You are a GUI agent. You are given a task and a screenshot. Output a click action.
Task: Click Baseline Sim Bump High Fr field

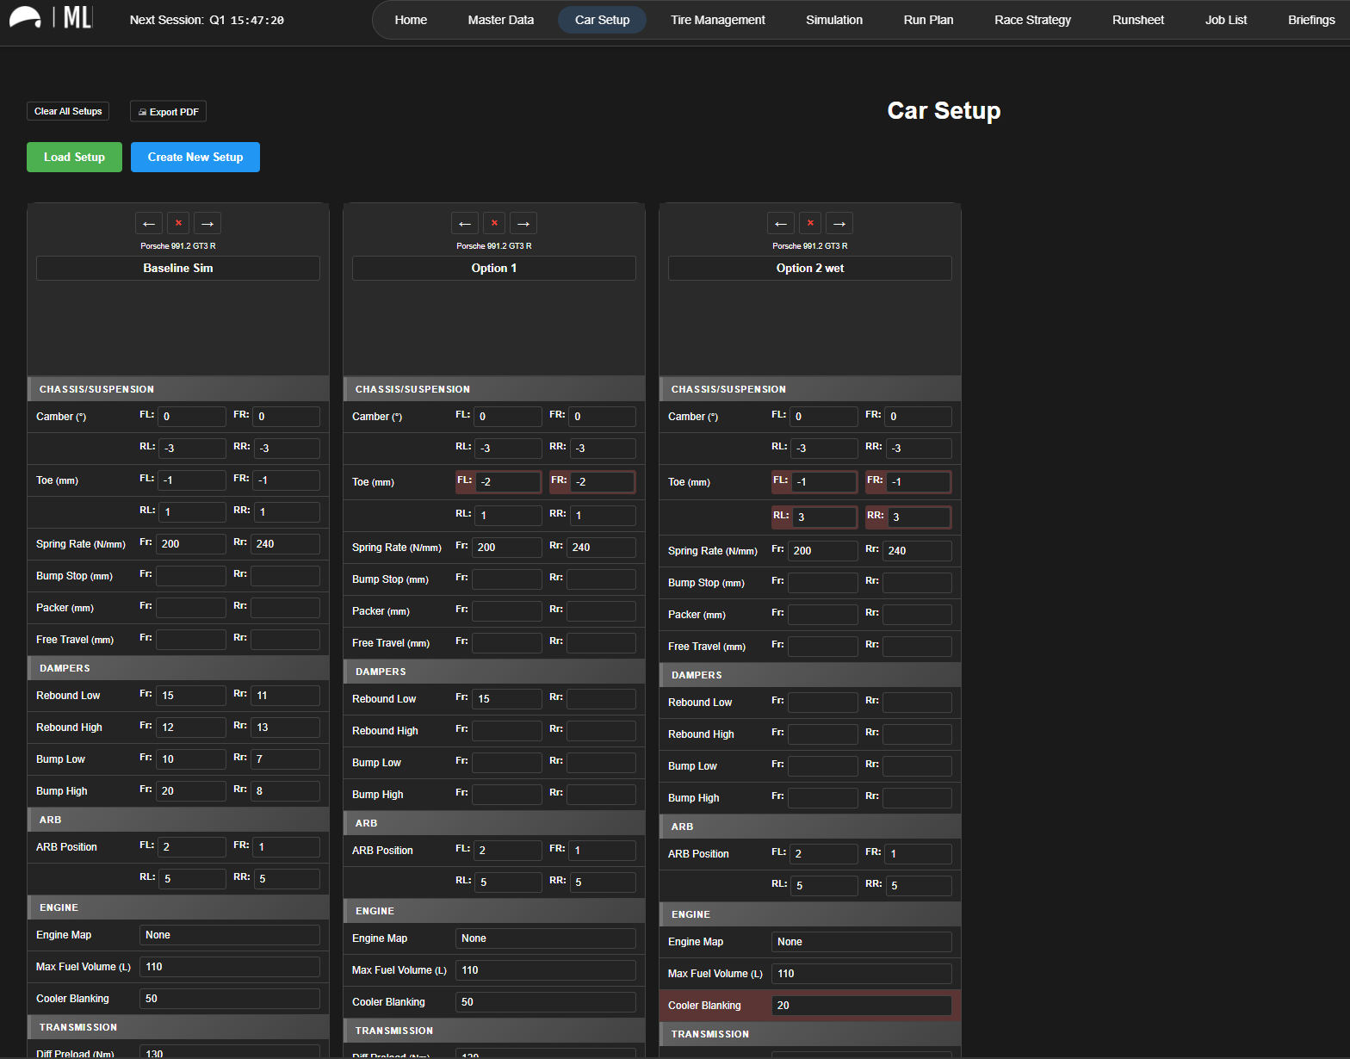click(x=191, y=791)
